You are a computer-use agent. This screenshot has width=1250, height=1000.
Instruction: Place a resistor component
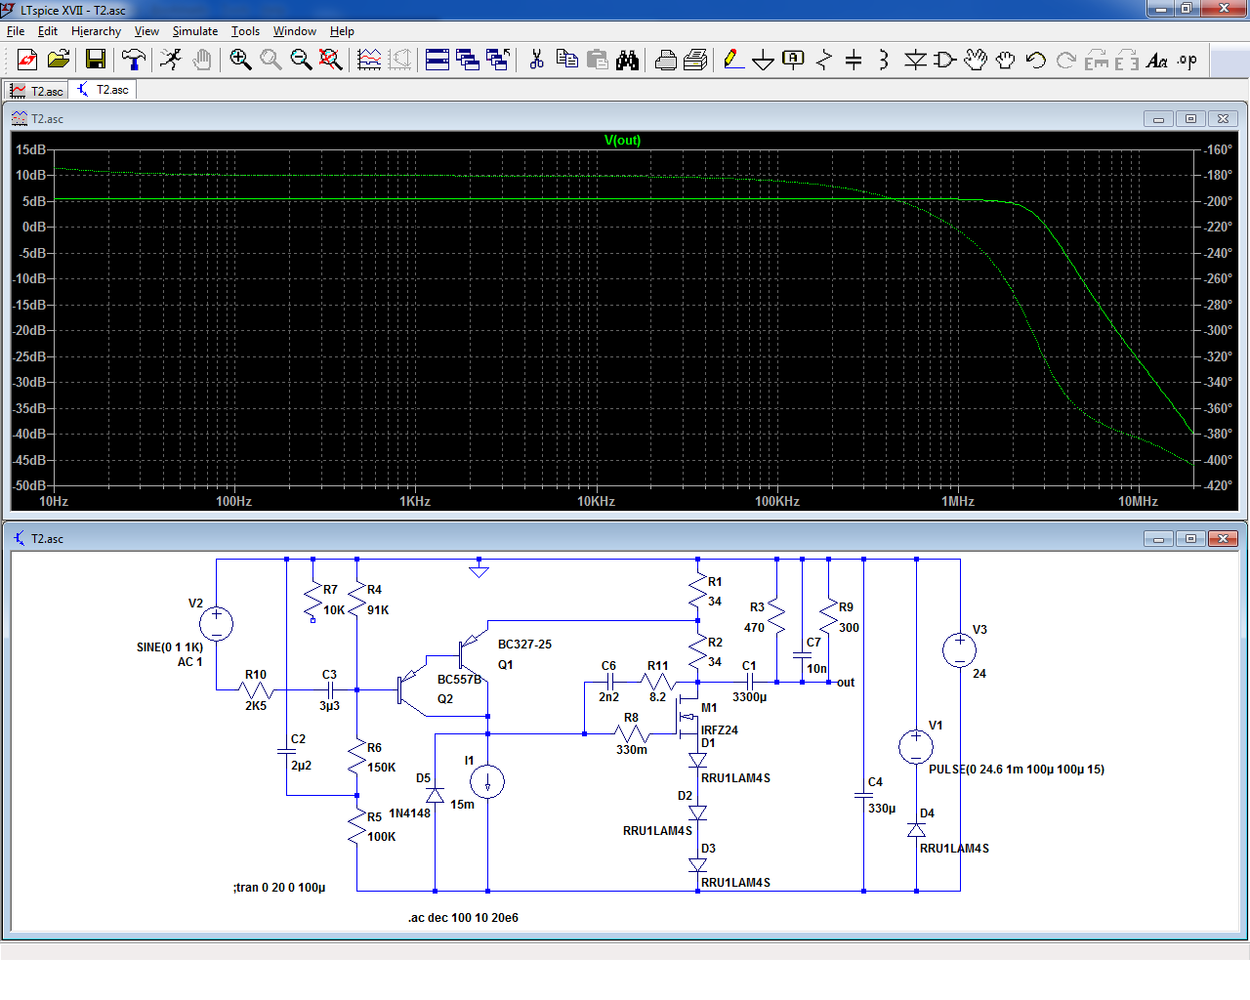coord(824,61)
